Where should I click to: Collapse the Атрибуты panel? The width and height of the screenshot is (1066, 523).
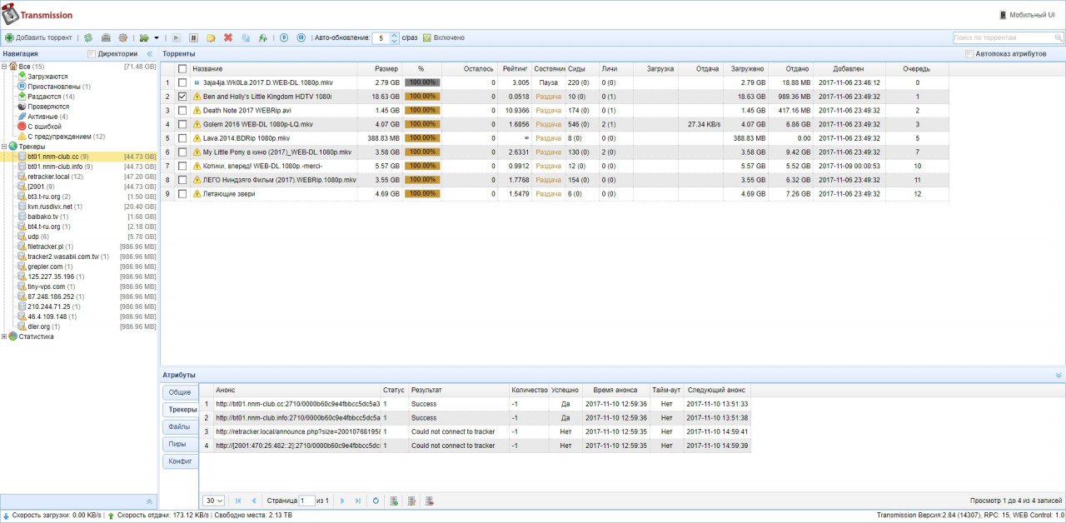1059,376
